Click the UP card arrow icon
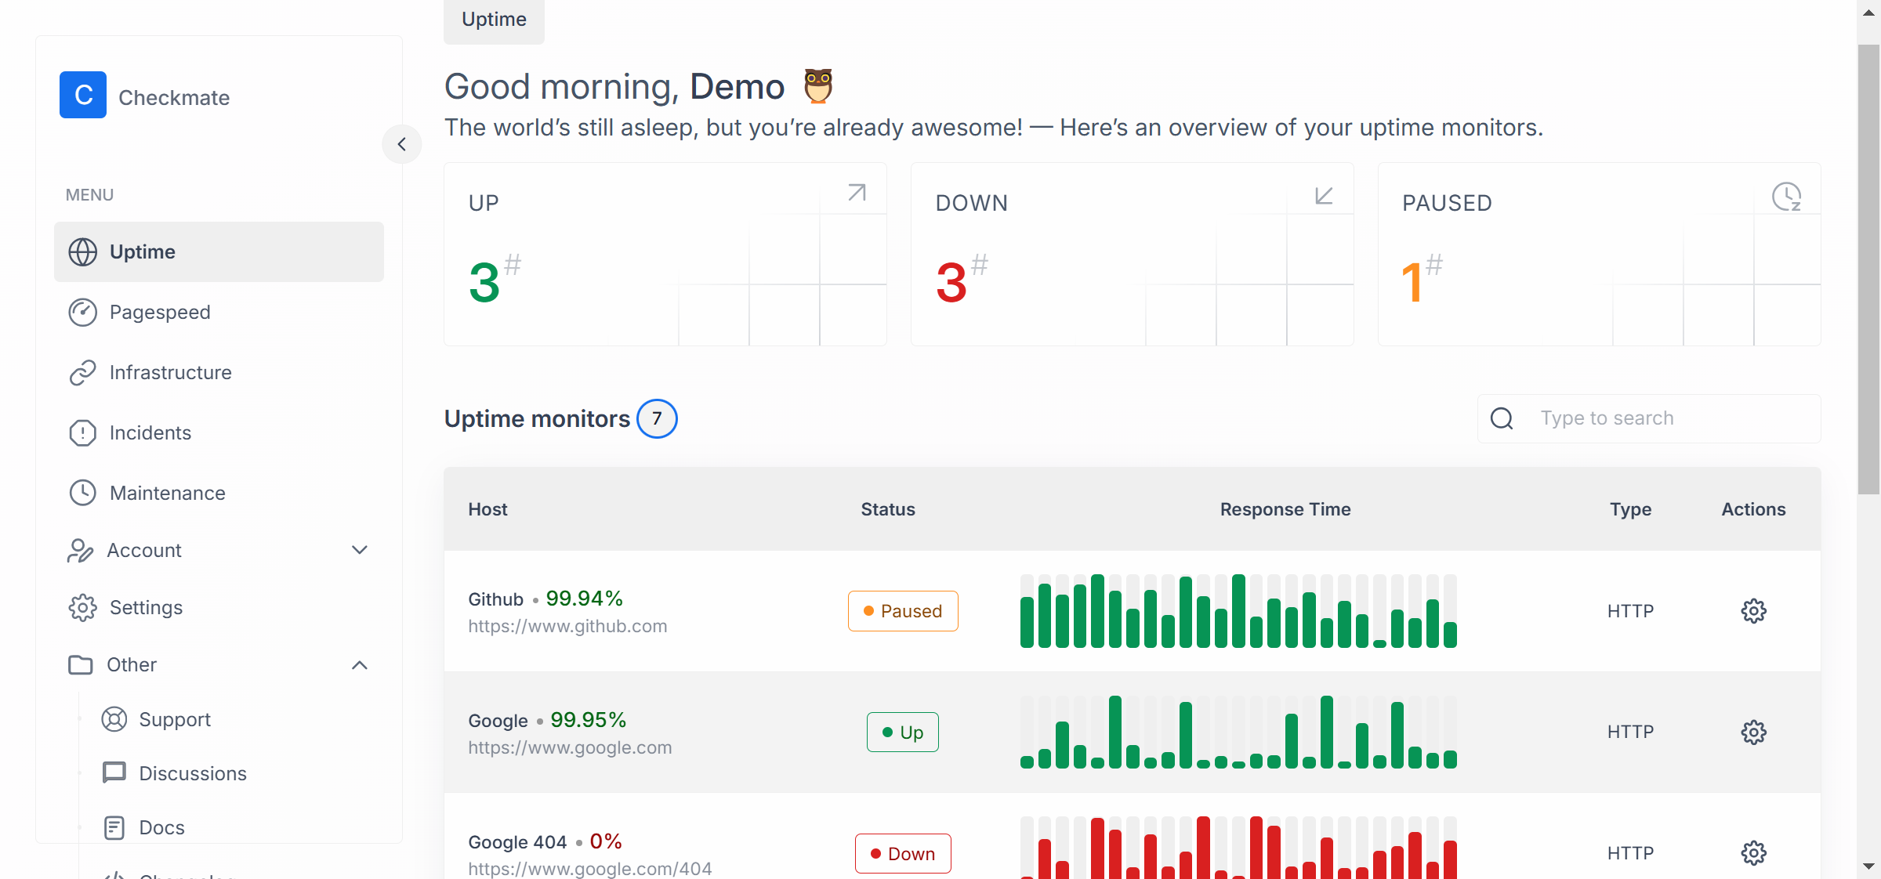The height and width of the screenshot is (879, 1881). (x=857, y=193)
